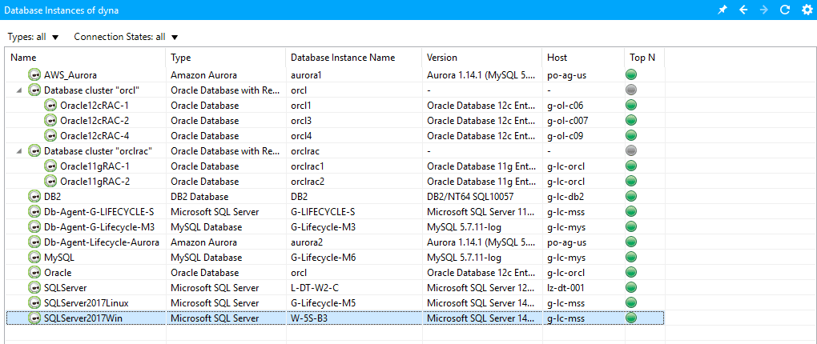Click the Oracle12cRAC-2 agent icon
The width and height of the screenshot is (817, 344).
pos(50,121)
